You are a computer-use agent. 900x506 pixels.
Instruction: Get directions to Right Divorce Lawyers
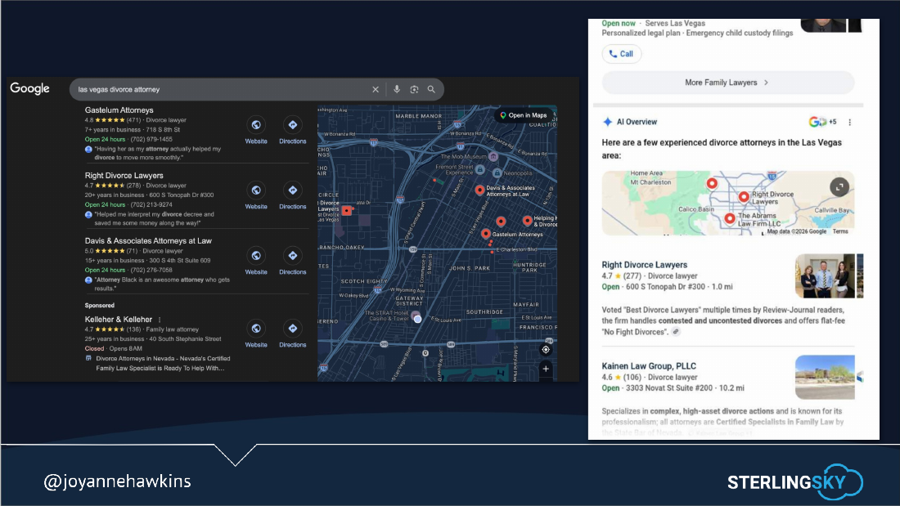coord(293,190)
